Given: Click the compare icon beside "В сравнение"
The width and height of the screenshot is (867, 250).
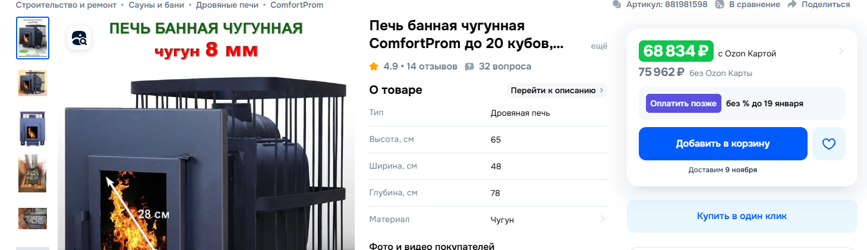Looking at the screenshot, I should click(720, 5).
